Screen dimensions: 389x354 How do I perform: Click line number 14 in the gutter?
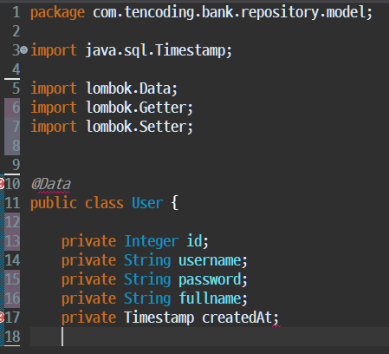coord(12,260)
